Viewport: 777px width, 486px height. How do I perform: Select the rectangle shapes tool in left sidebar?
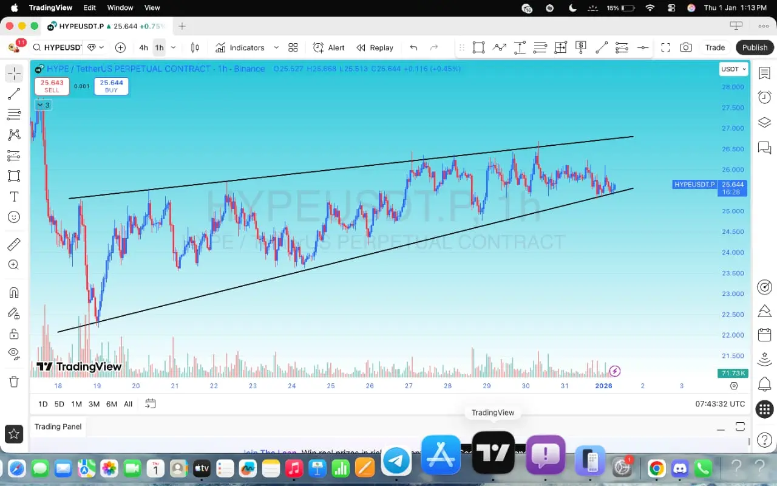point(14,176)
